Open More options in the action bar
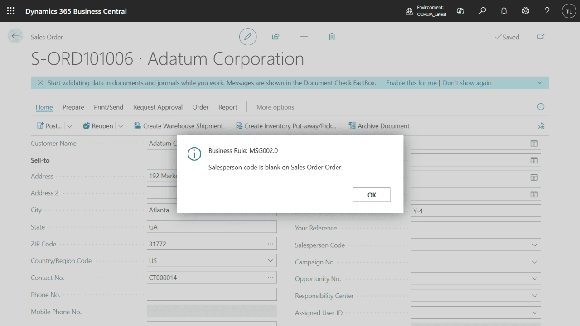This screenshot has width=580, height=326. point(275,107)
